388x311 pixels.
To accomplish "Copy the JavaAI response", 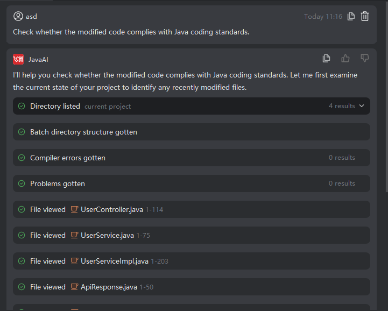I will click(326, 58).
